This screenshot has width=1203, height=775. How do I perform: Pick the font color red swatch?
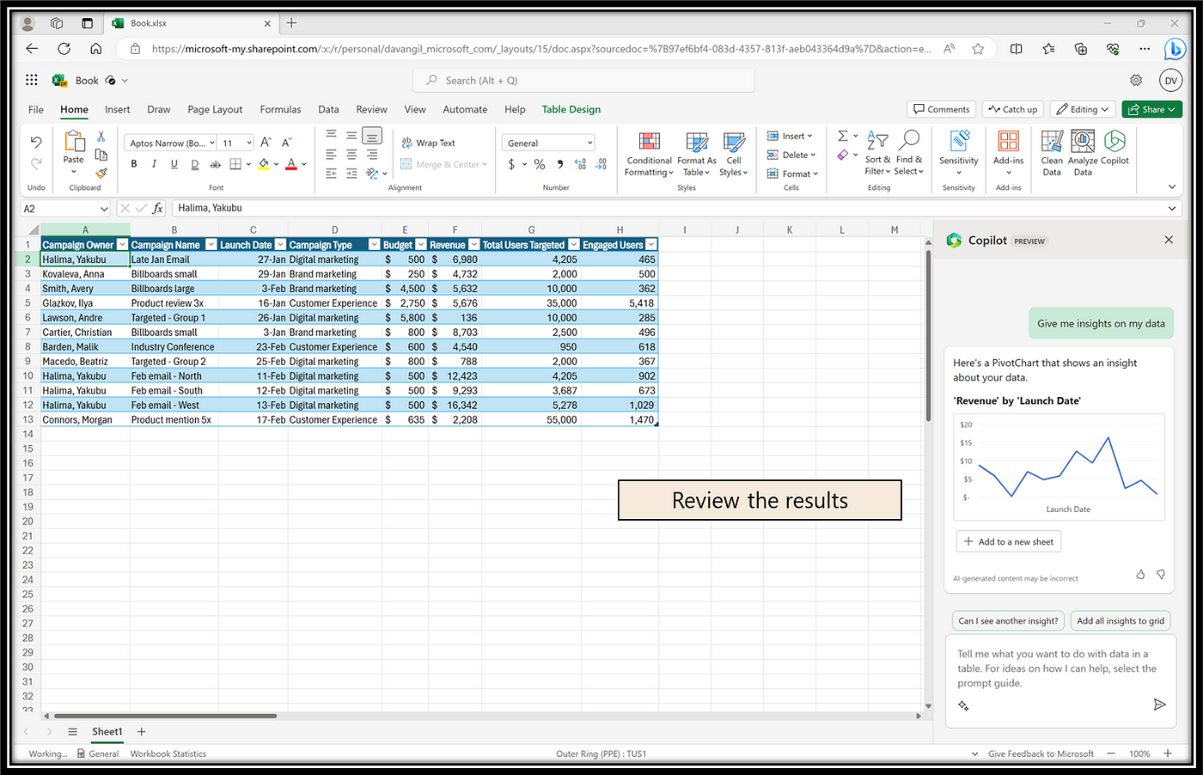point(291,164)
